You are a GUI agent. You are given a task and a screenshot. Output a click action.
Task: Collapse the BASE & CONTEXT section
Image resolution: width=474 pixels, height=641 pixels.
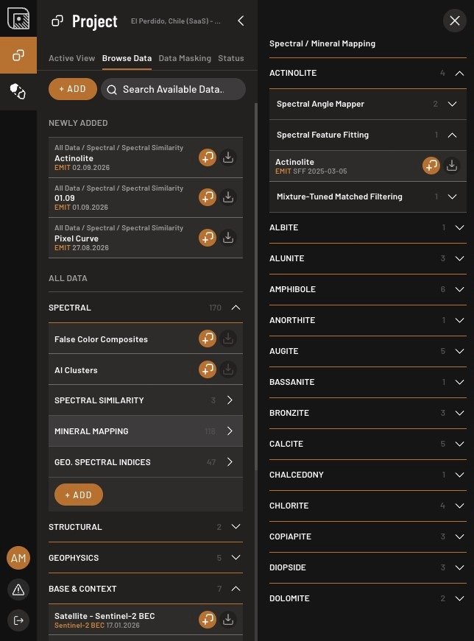(x=146, y=589)
